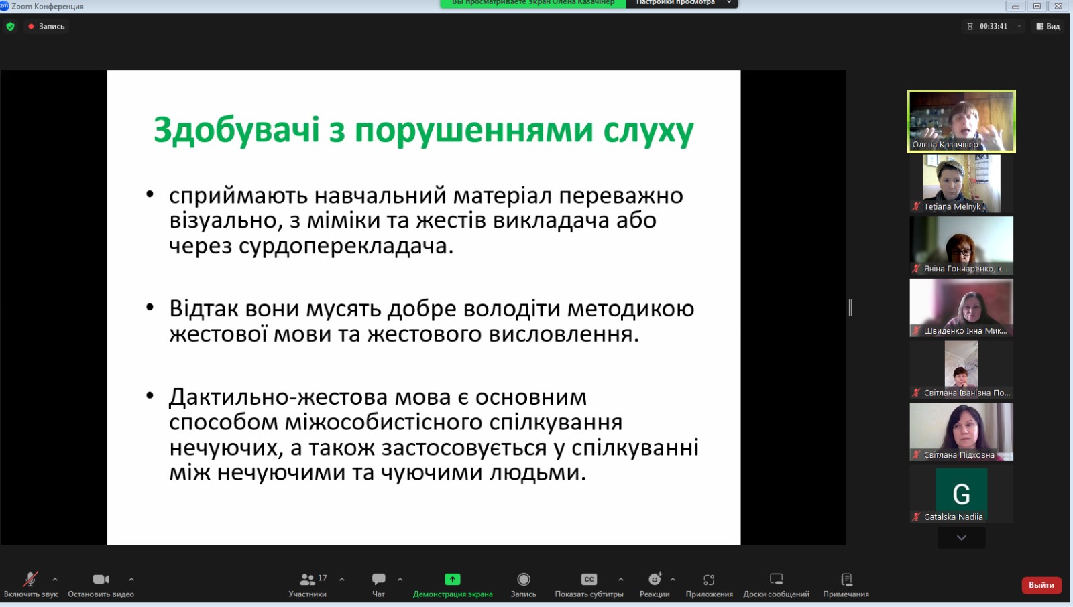The image size is (1073, 607).
Task: Open the Reactions smiley icon
Action: pos(655,580)
